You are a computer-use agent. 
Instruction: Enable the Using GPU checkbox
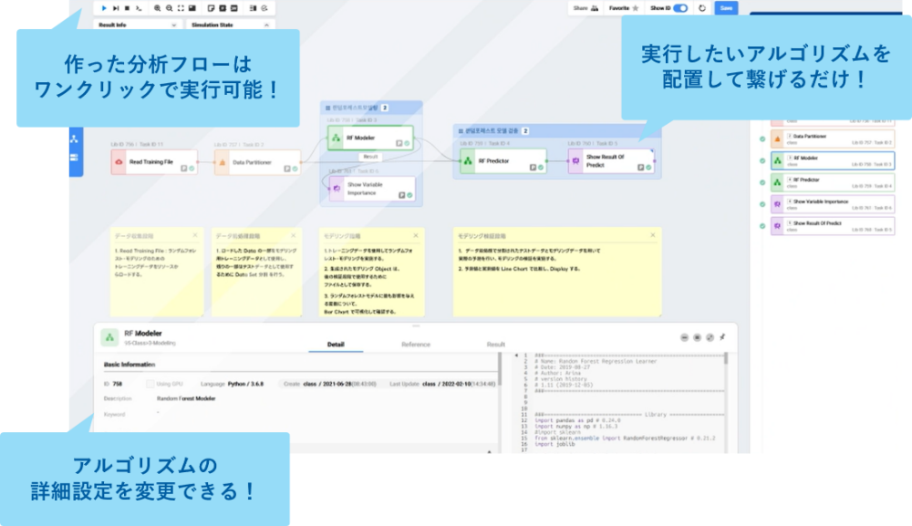[150, 385]
